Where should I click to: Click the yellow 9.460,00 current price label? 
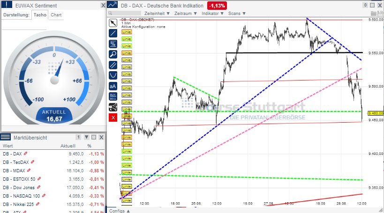(376, 113)
